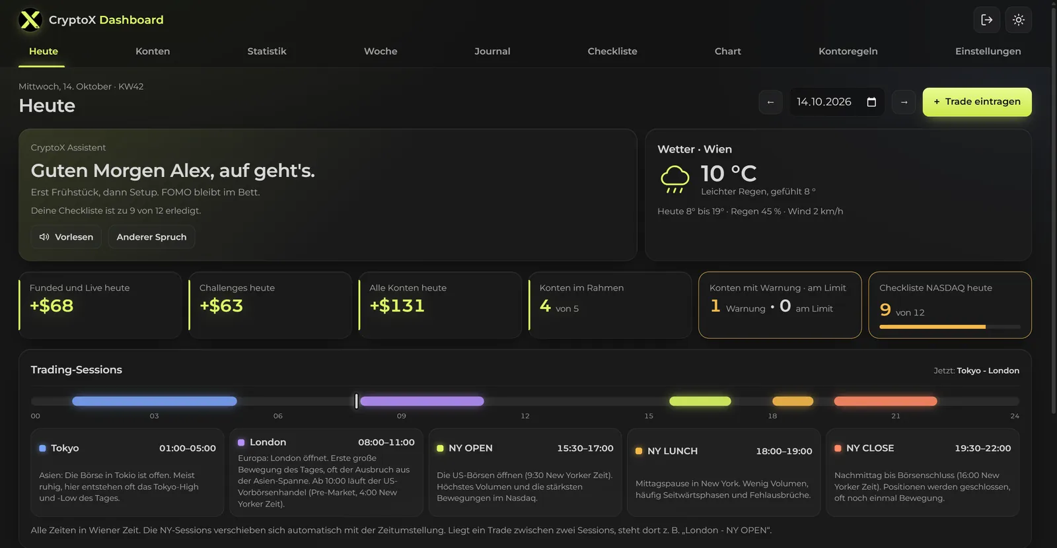Click the rain cloud weather icon
The width and height of the screenshot is (1057, 548).
pos(674,180)
